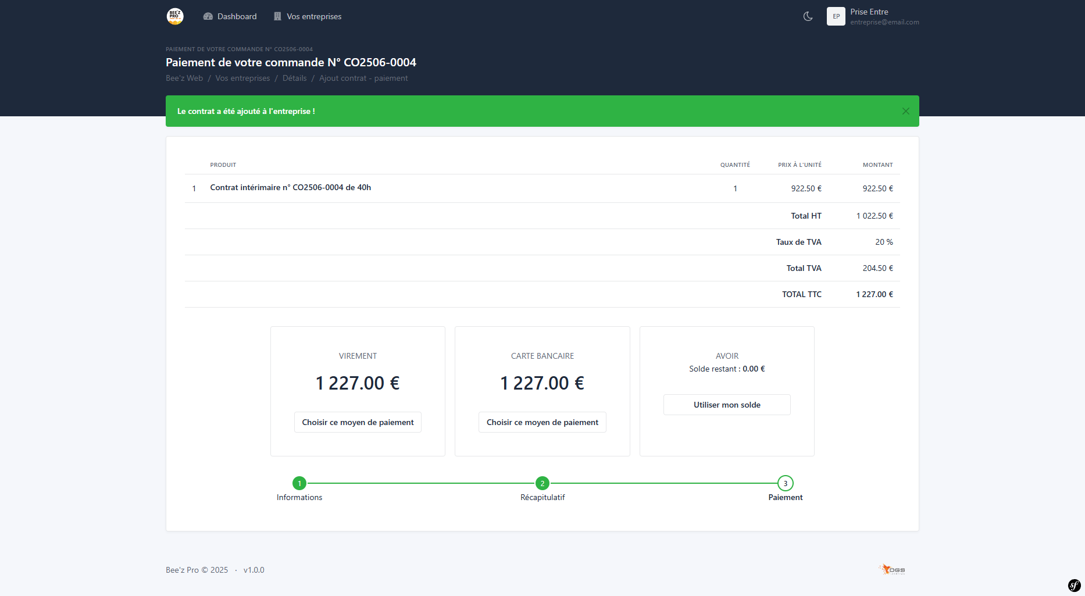1085x596 pixels.
Task: Click step 3 Paiement on the progress bar
Action: pos(785,483)
